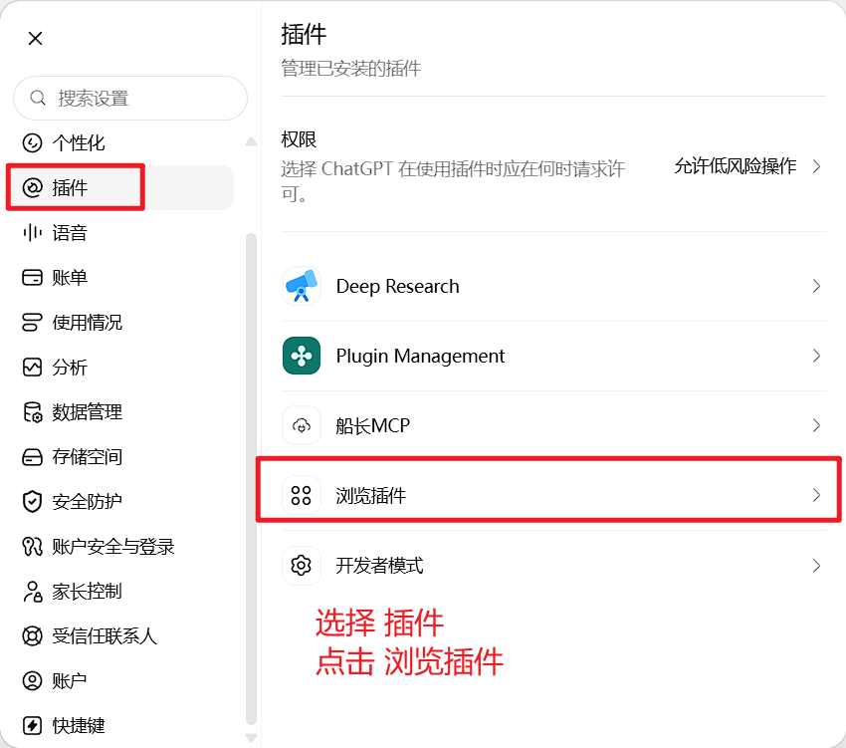Click the 家长控制 person-lock icon
This screenshot has width=846, height=748.
(33, 592)
